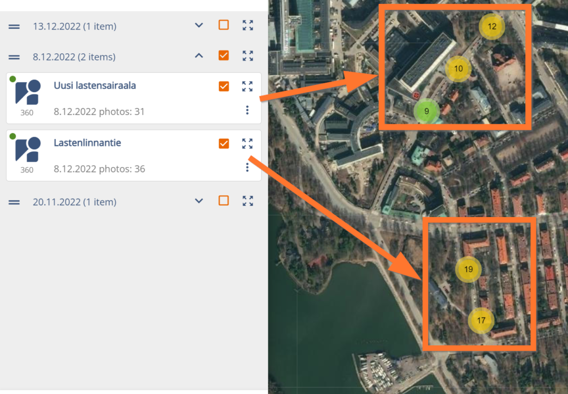
Task: Zoom to extent of 13.12.2022 group
Action: (248, 26)
